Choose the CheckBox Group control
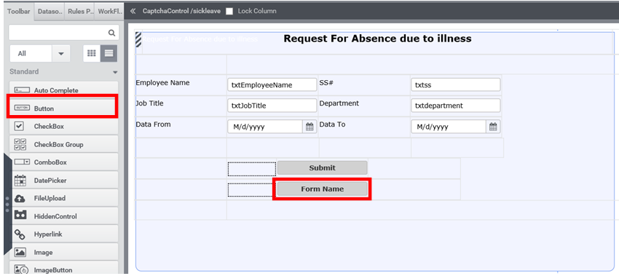Image resolution: width=619 pixels, height=276 pixels. [63, 144]
